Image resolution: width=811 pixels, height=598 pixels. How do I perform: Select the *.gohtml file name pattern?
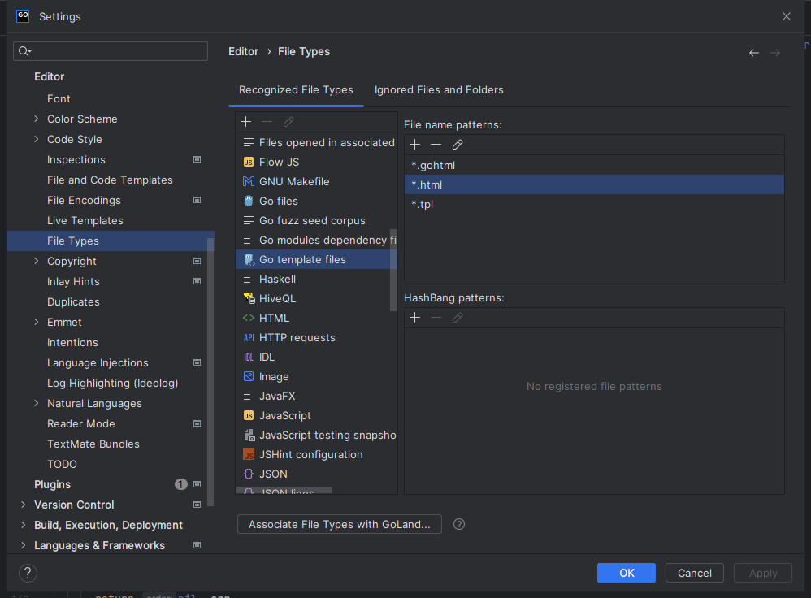433,165
